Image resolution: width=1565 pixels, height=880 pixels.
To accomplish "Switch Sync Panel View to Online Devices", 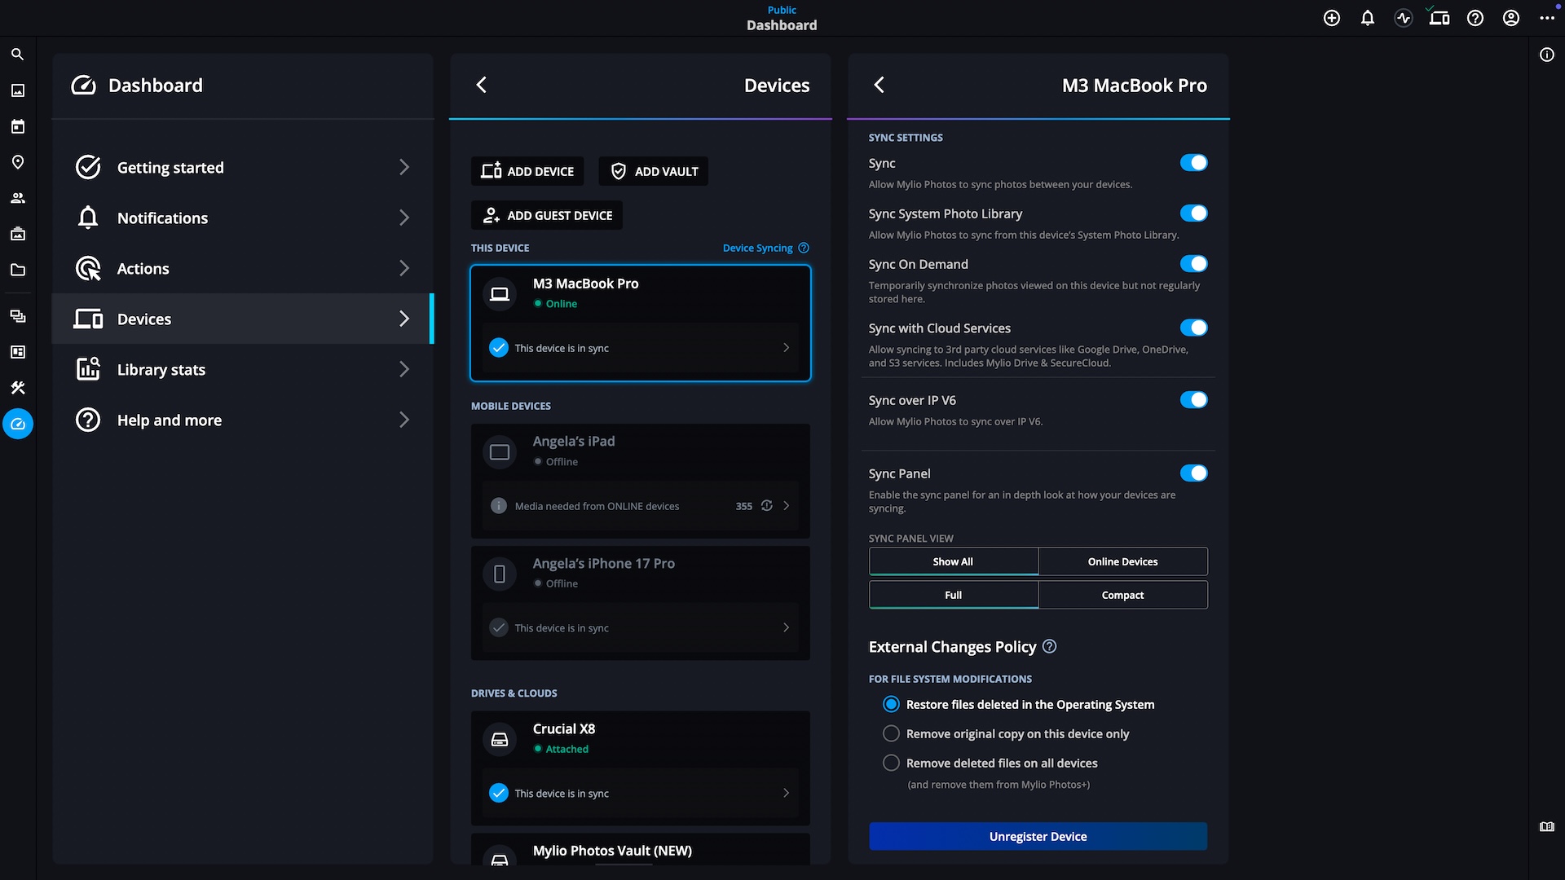I will point(1122,561).
